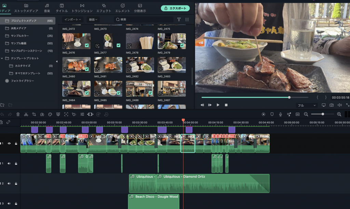Collapse the media sidebar with the arrow
The width and height of the screenshot is (350, 209).
pyautogui.click(x=57, y=61)
